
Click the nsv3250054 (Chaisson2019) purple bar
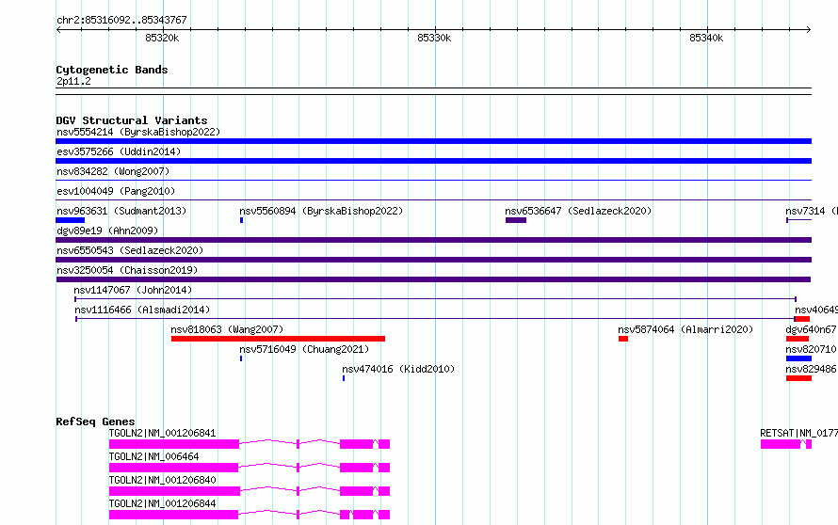[433, 279]
